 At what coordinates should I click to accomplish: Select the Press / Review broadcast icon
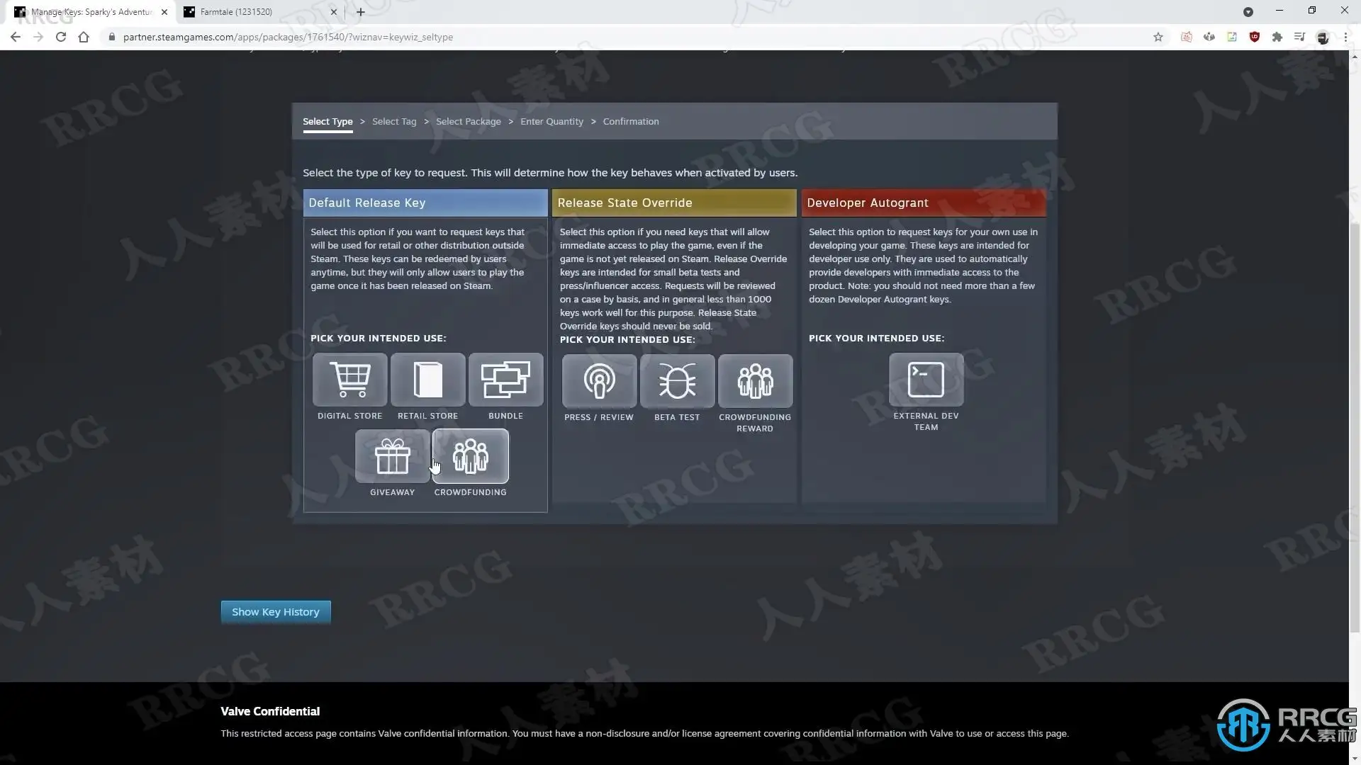click(x=599, y=382)
